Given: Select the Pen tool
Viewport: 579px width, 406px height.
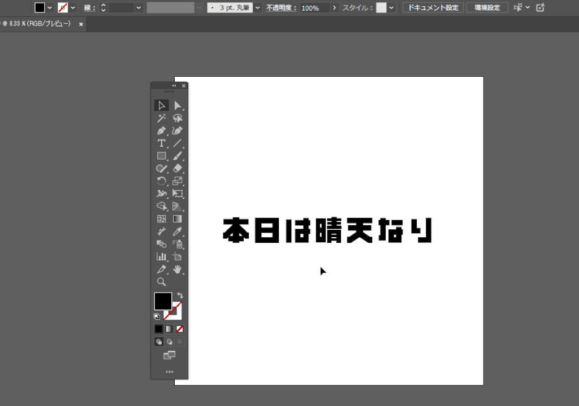Looking at the screenshot, I should point(161,130).
